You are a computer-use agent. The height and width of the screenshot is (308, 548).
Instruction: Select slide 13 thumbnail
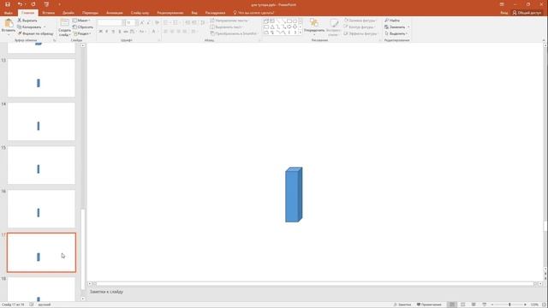41,78
